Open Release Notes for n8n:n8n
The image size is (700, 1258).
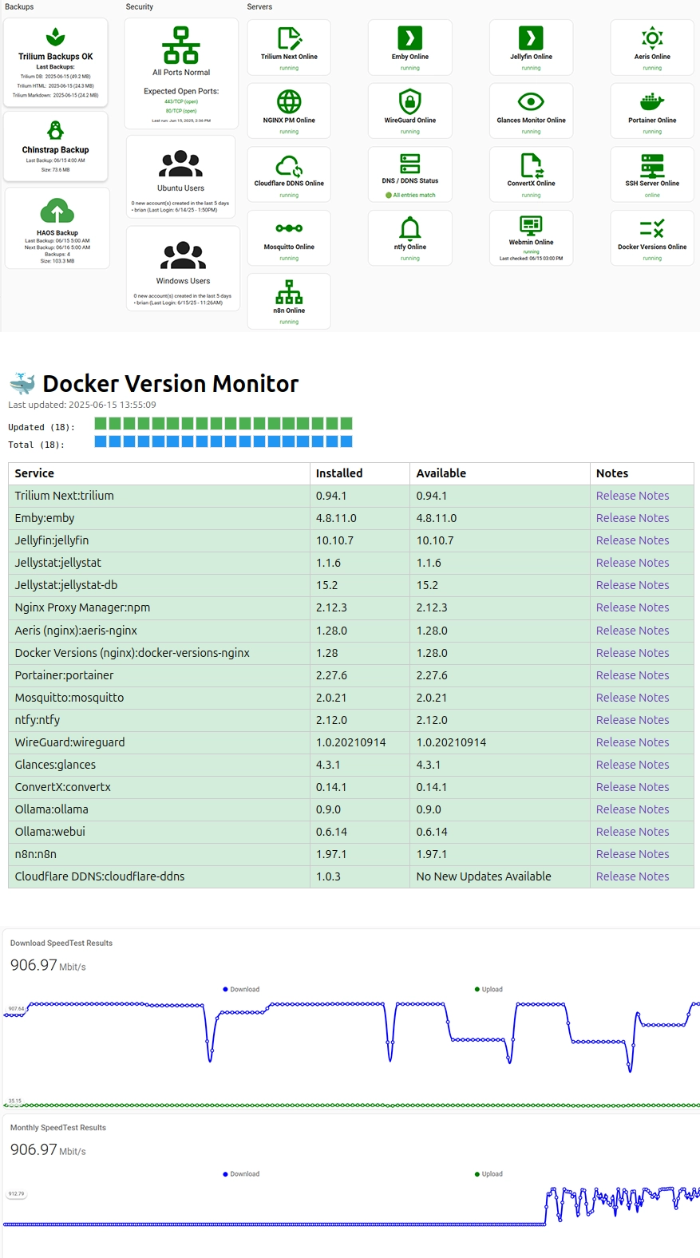point(632,854)
